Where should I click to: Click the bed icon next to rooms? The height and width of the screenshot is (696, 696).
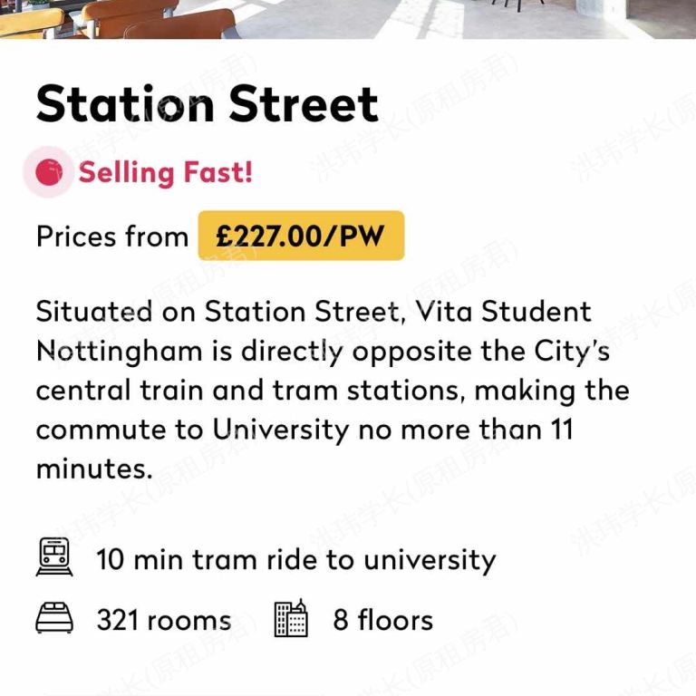(54, 617)
